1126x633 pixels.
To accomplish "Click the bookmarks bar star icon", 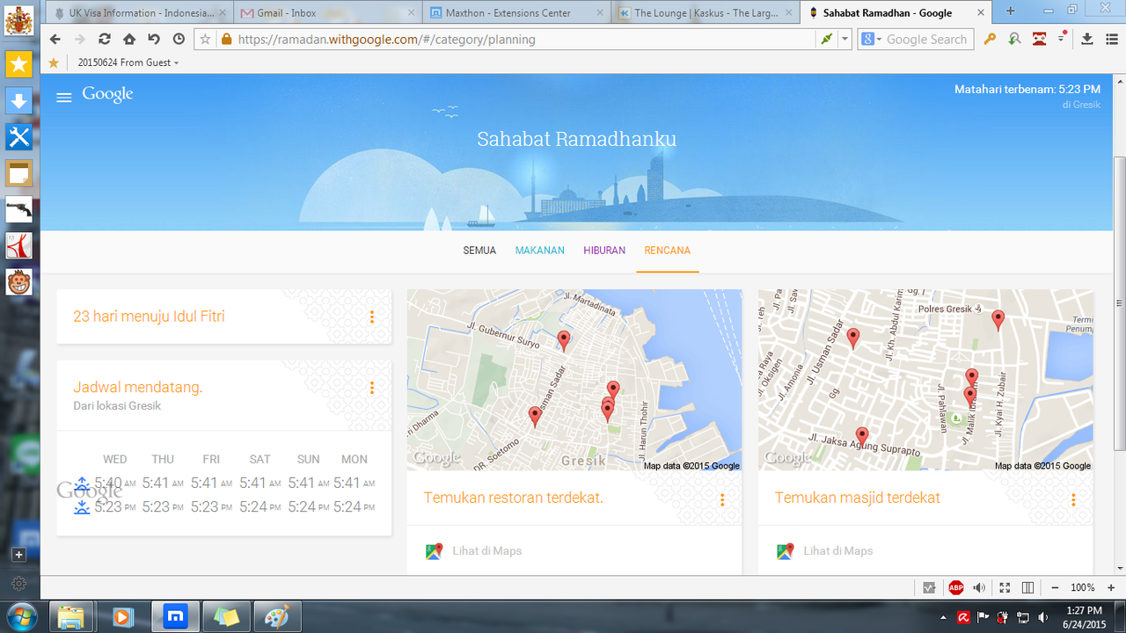I will coord(54,62).
